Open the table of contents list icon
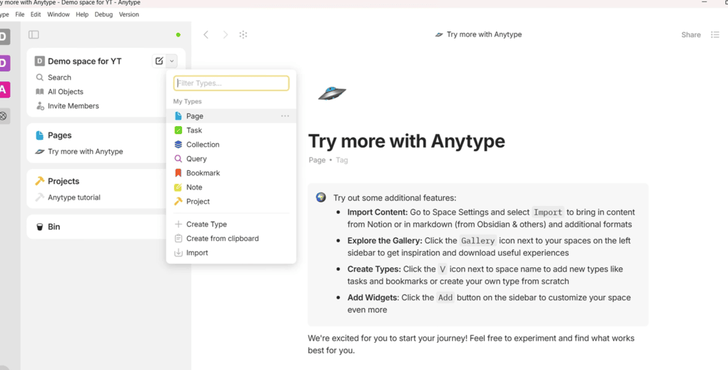Viewport: 728px width, 370px height. coord(715,35)
